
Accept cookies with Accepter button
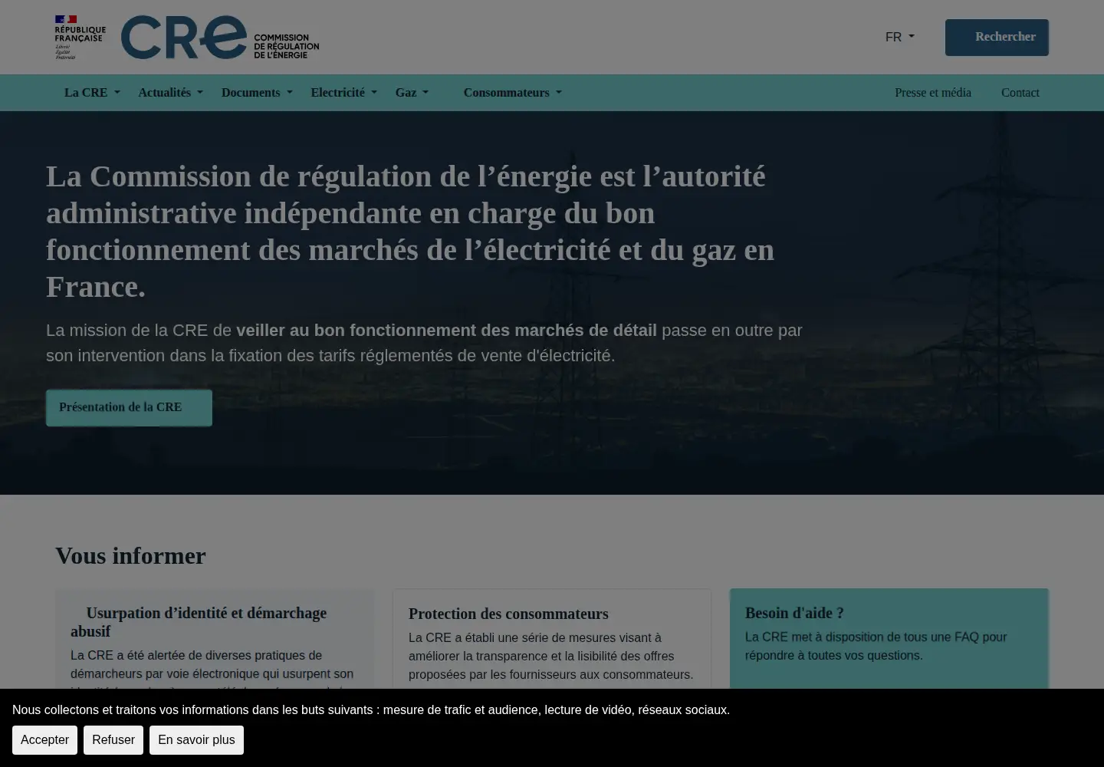point(44,740)
